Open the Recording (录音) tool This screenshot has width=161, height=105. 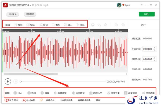(98, 100)
